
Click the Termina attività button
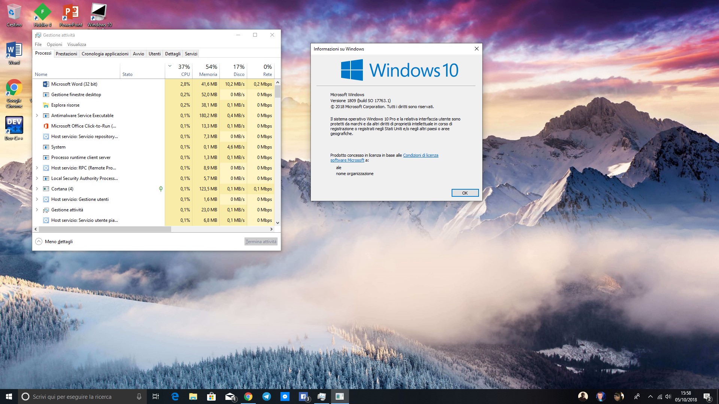[261, 242]
